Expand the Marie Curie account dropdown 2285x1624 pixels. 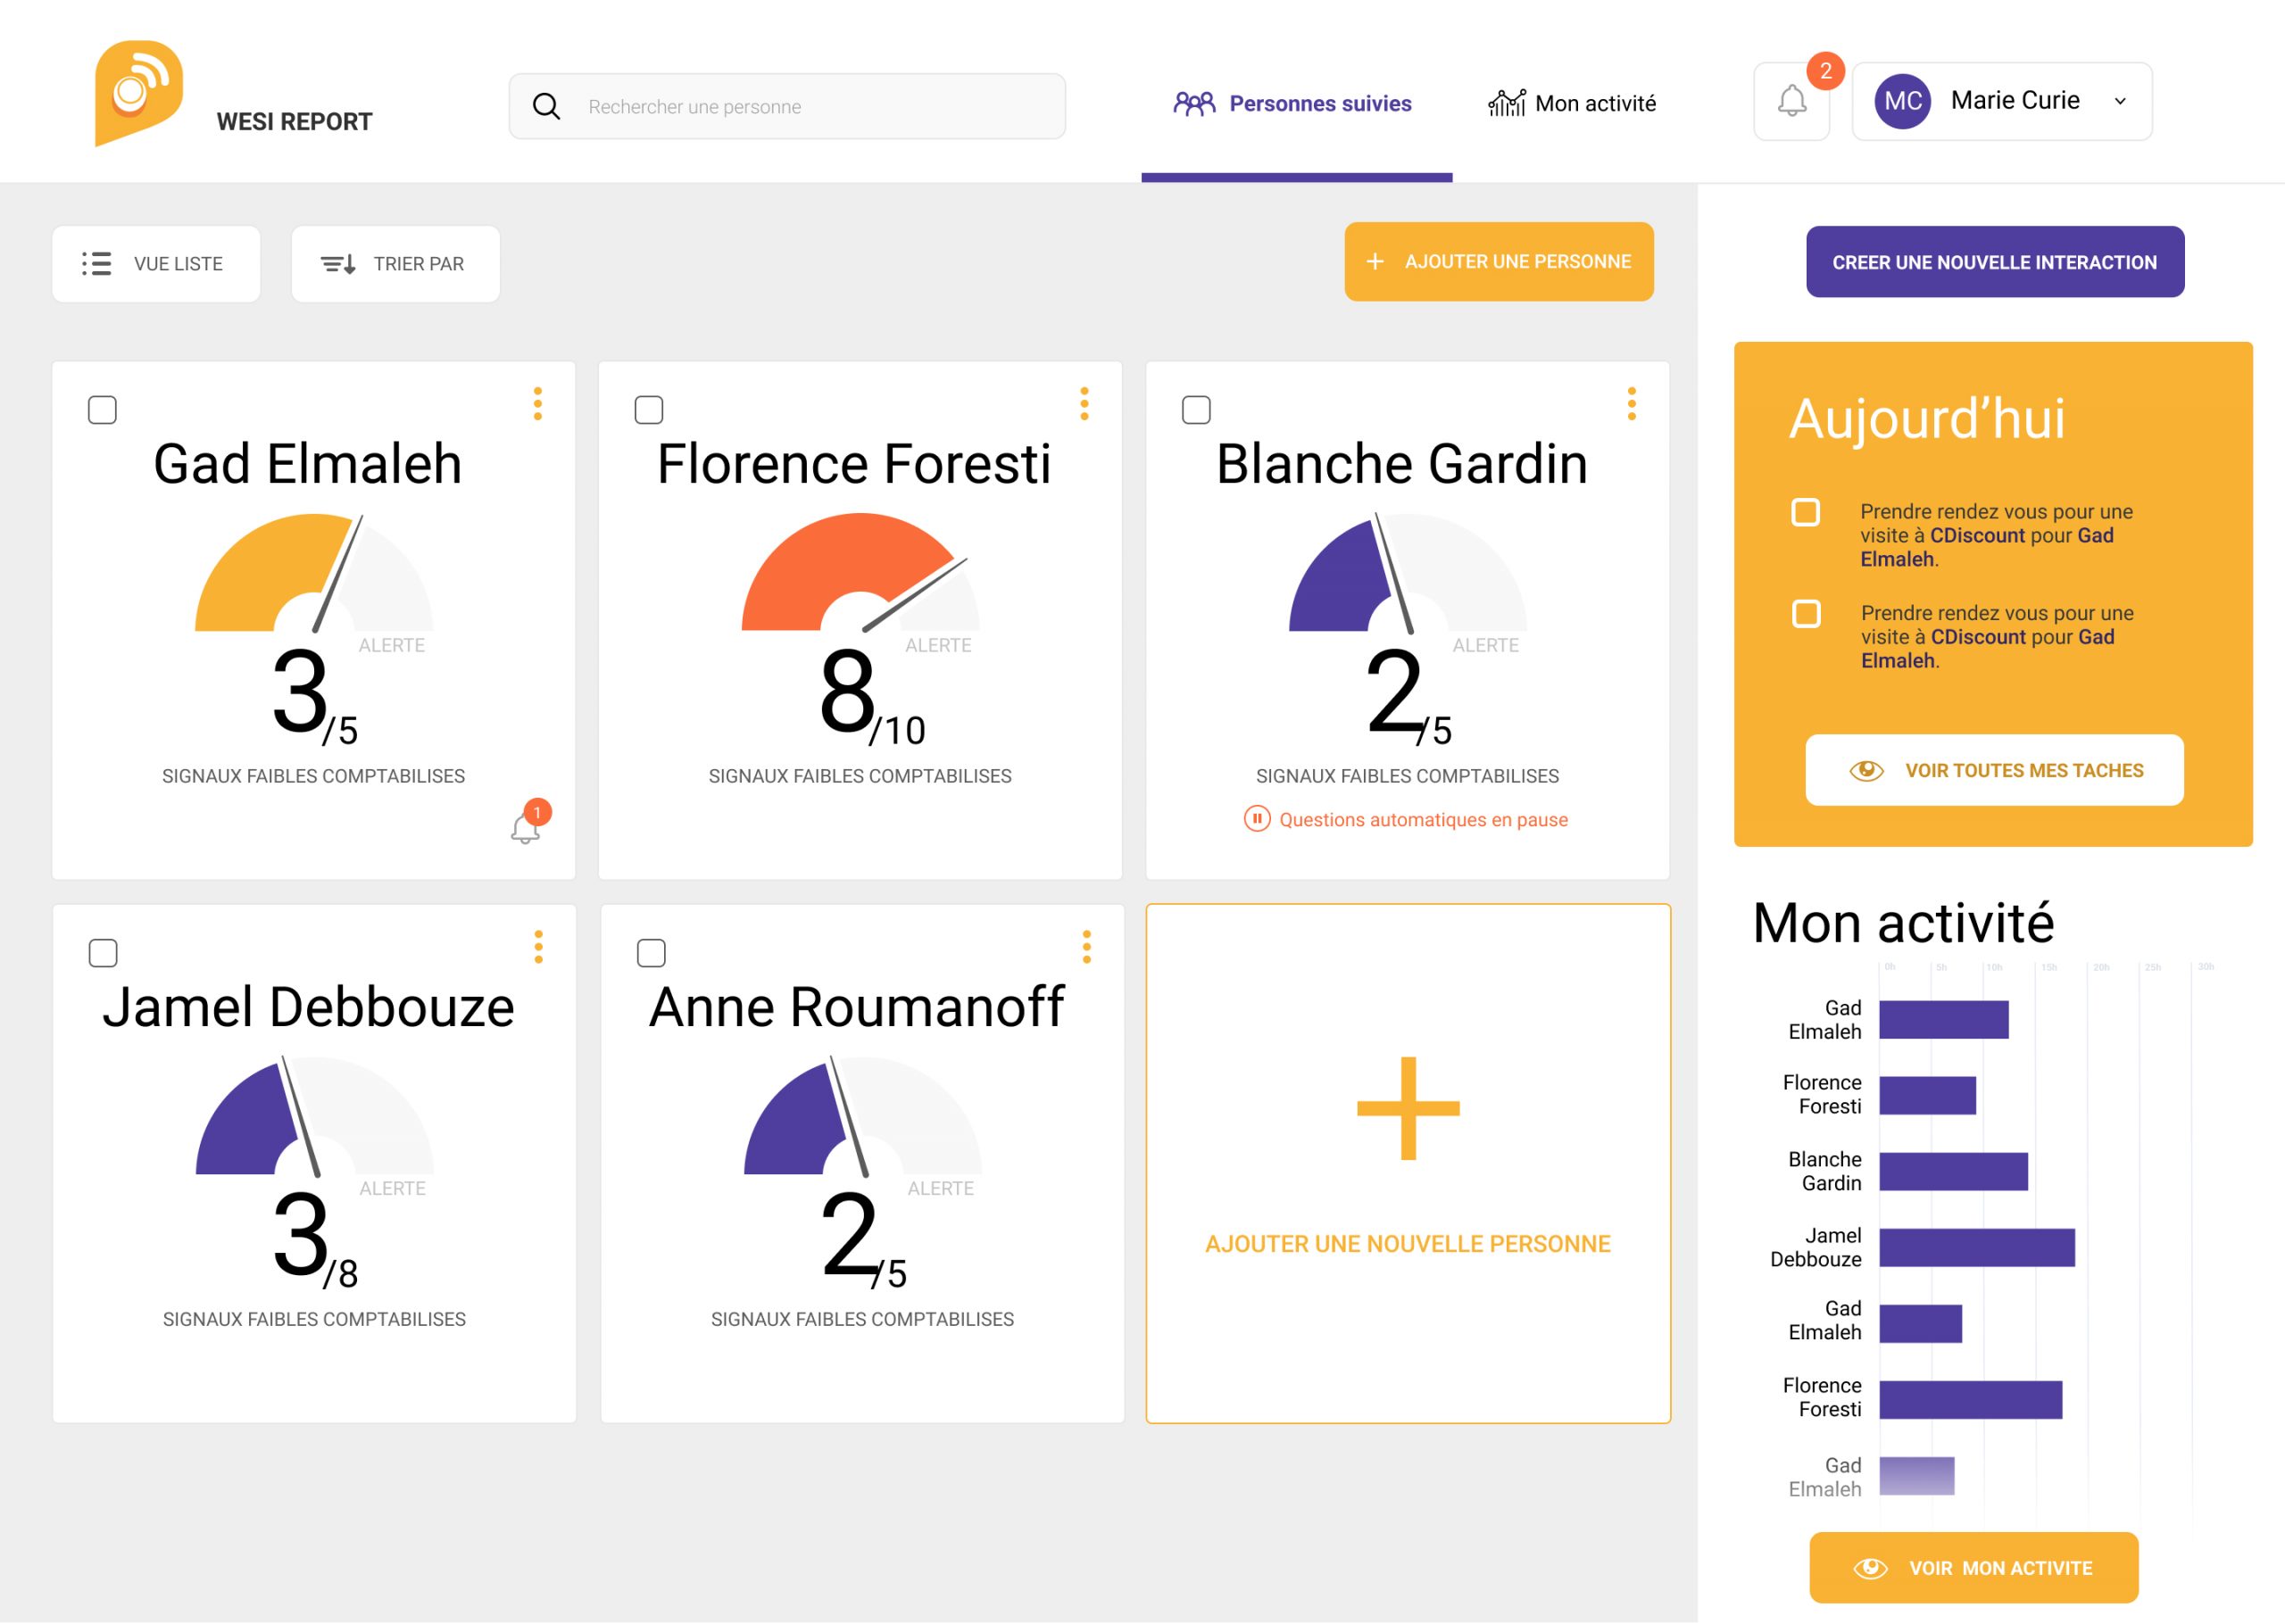point(2119,101)
